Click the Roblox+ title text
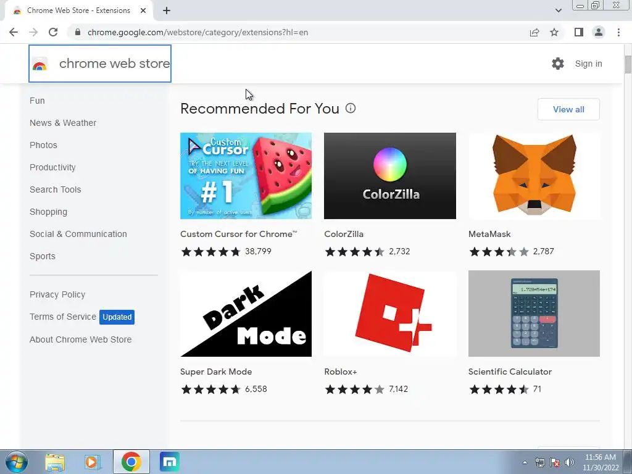The height and width of the screenshot is (474, 632). coord(341,372)
